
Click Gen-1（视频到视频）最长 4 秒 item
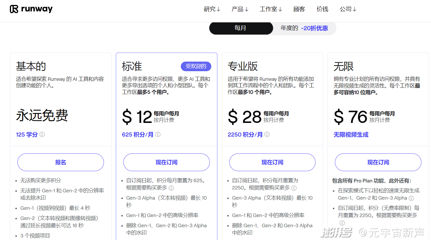[x=55, y=208]
